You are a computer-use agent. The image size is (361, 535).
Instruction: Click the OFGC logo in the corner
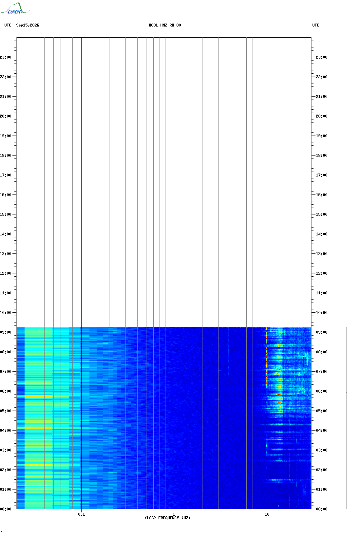[15, 8]
